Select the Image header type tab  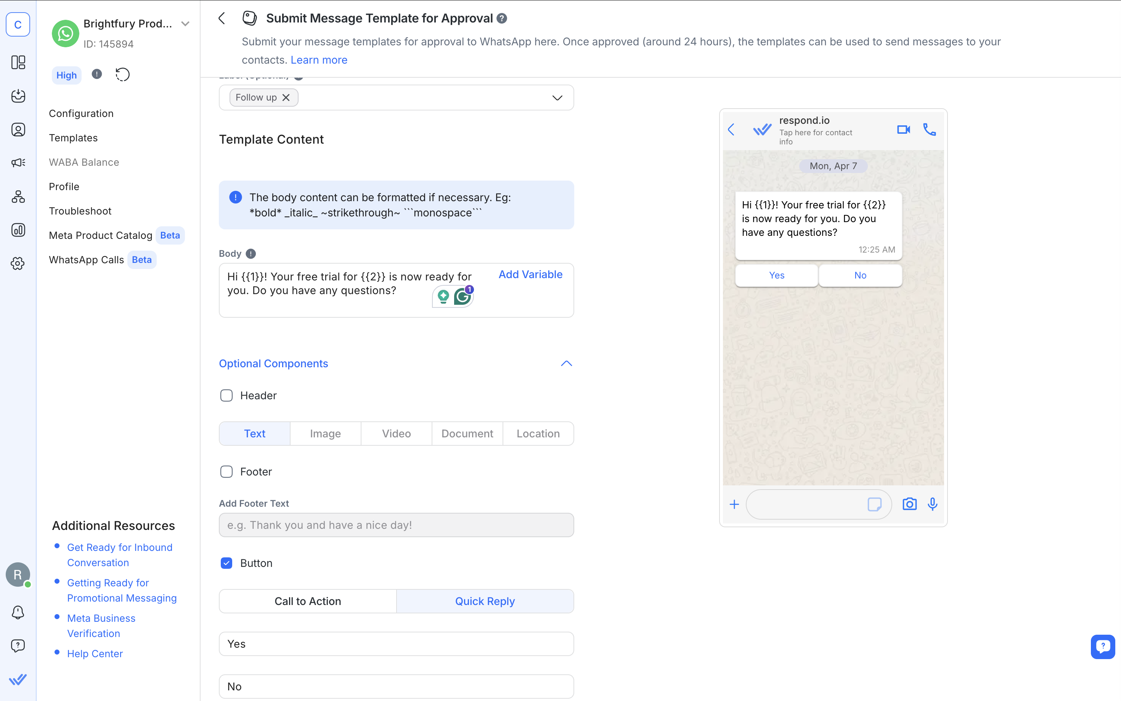point(326,434)
